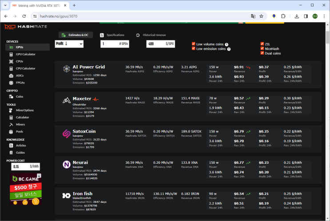Toggle the NiceHash checkbox

point(262,48)
